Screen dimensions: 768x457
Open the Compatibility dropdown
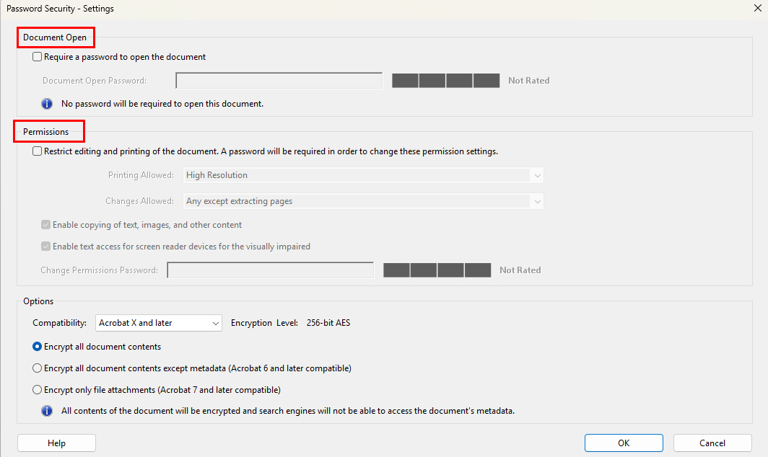click(216, 322)
